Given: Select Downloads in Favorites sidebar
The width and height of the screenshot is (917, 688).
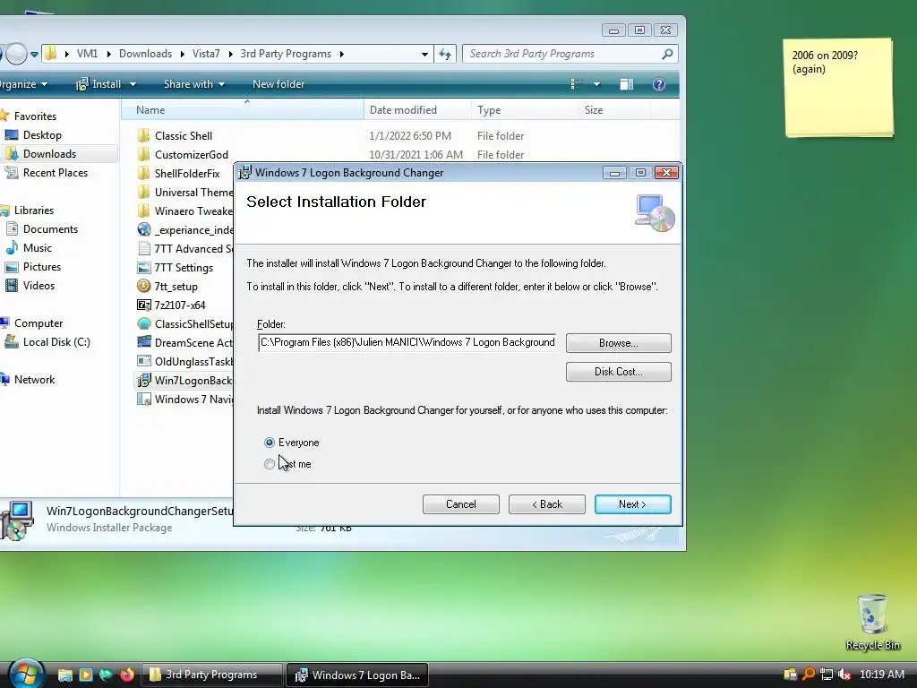Looking at the screenshot, I should (50, 154).
